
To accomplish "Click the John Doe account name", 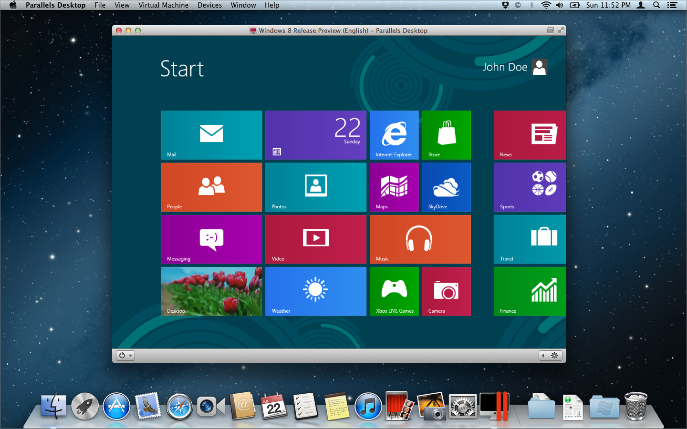I will pos(505,67).
